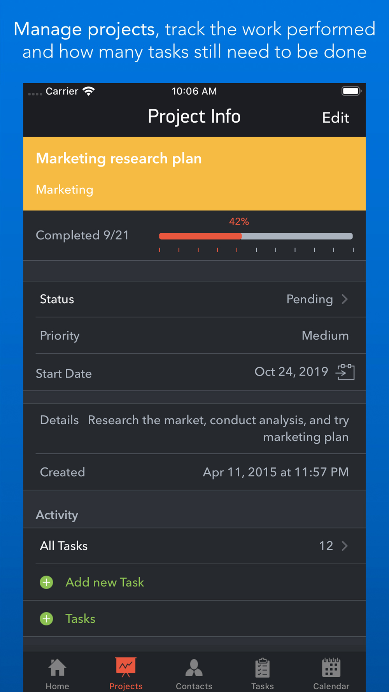Tap the Details description text
This screenshot has width=389, height=692.
218,429
